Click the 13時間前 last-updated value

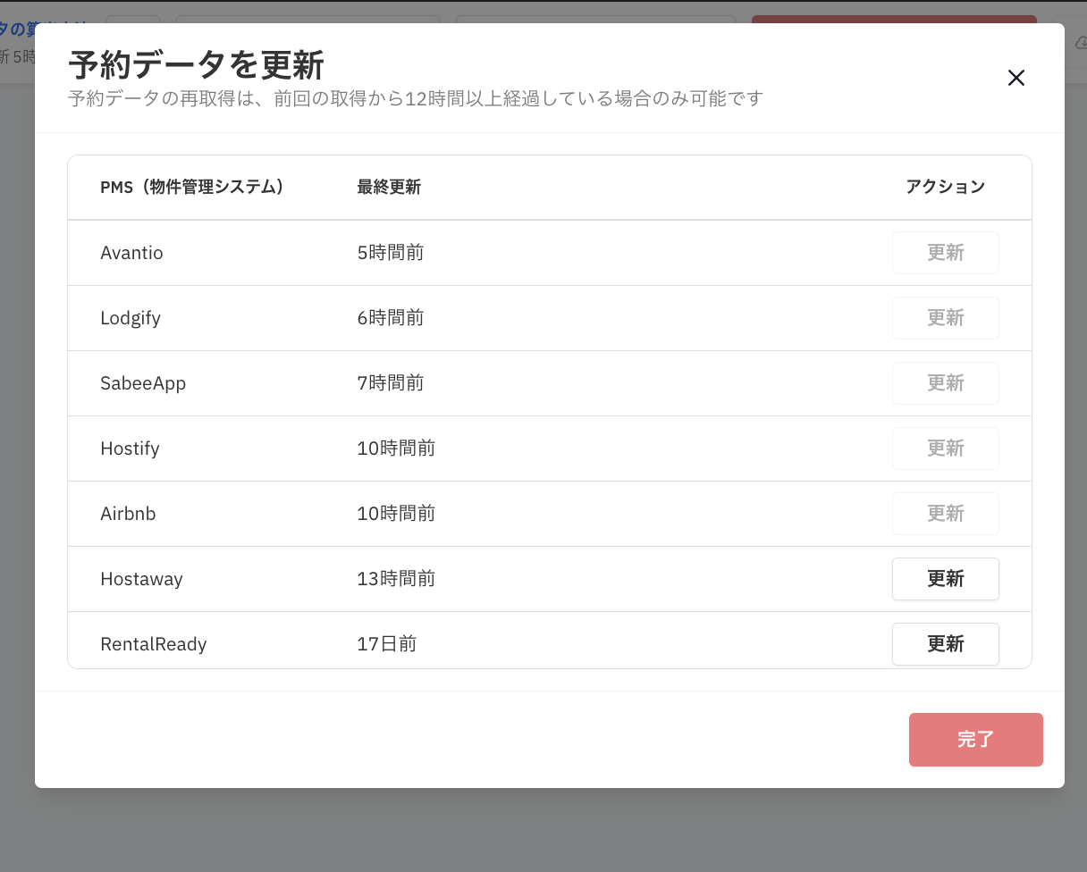396,579
